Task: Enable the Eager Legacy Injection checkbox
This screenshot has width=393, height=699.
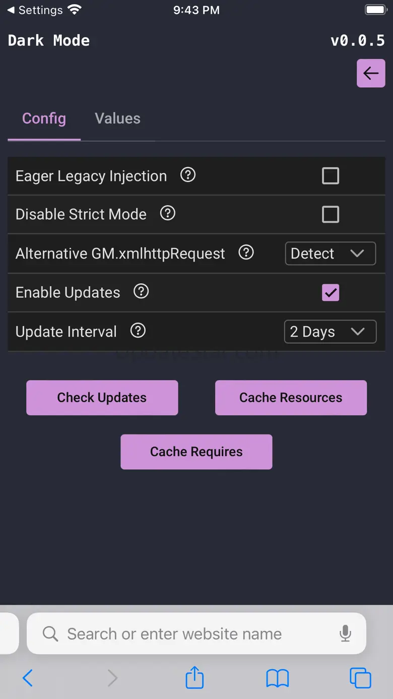Action: (331, 176)
